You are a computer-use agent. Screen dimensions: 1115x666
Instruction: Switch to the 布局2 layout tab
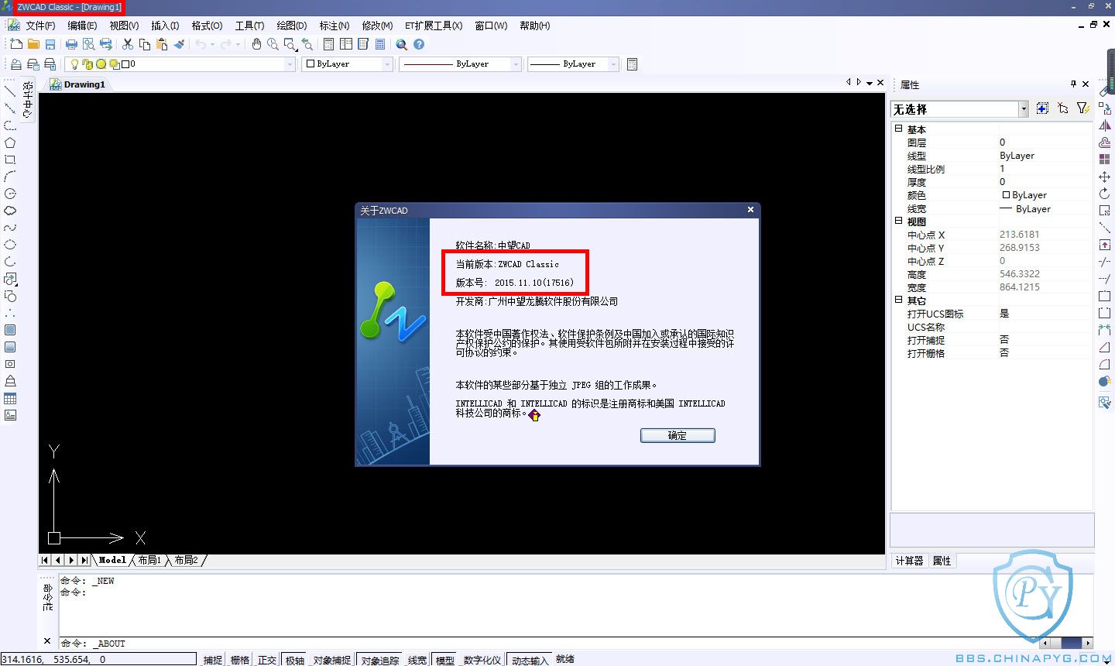coord(186,560)
